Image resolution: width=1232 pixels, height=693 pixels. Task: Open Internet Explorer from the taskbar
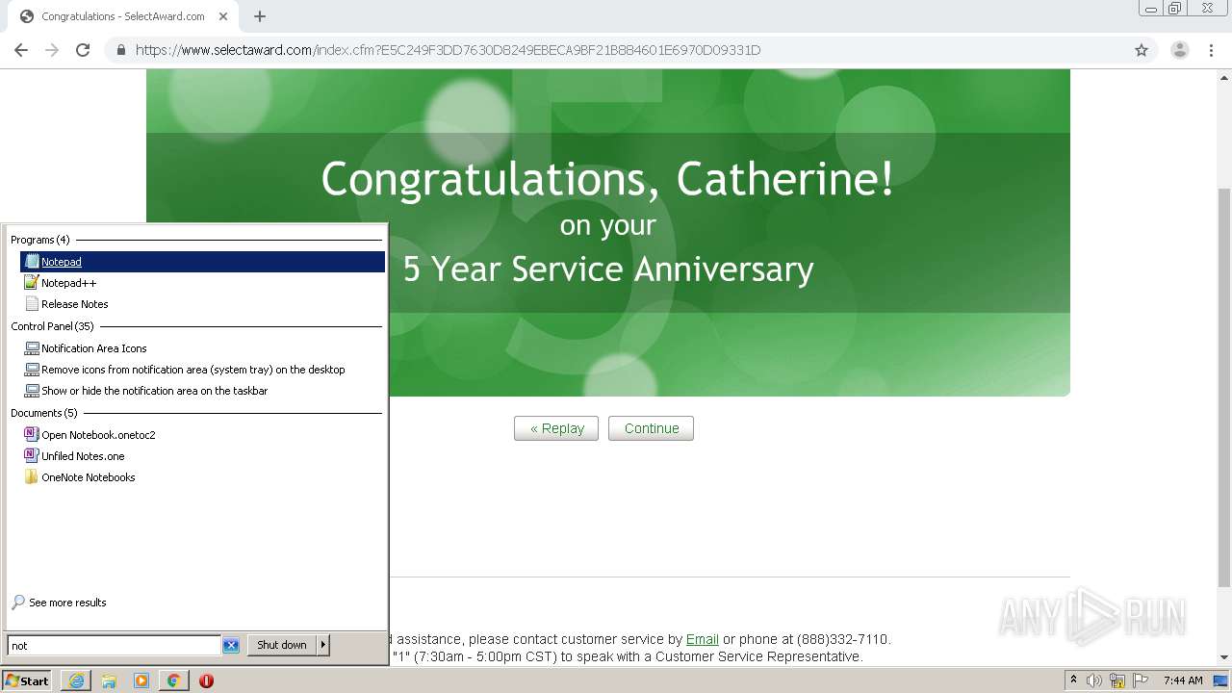tap(76, 680)
